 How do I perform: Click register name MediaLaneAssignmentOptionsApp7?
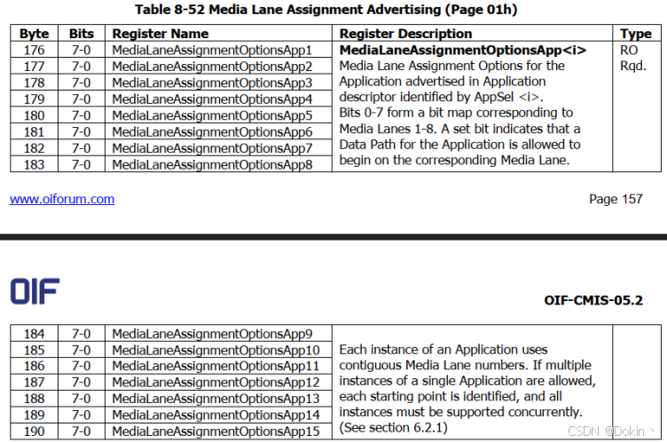click(212, 148)
